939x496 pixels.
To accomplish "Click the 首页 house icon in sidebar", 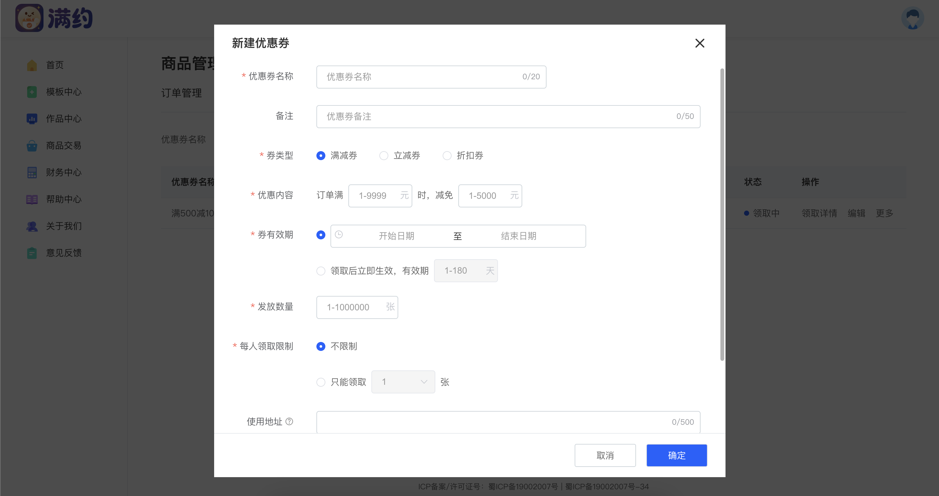I will 32,65.
